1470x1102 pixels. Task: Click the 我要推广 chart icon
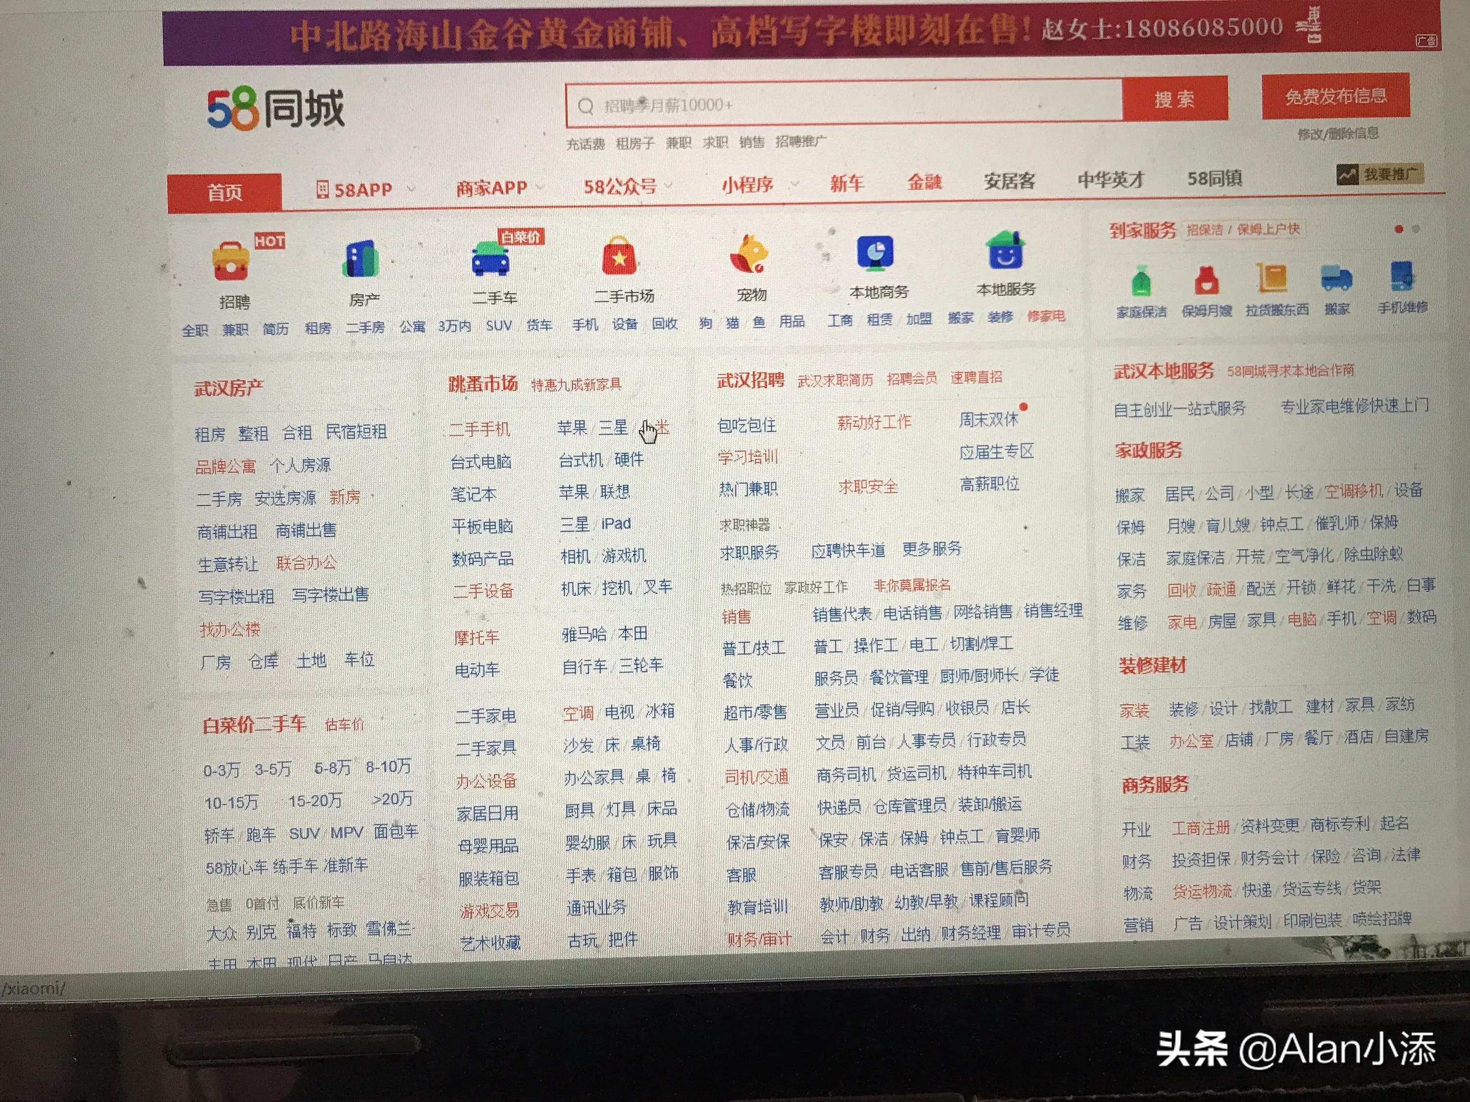coord(1347,175)
